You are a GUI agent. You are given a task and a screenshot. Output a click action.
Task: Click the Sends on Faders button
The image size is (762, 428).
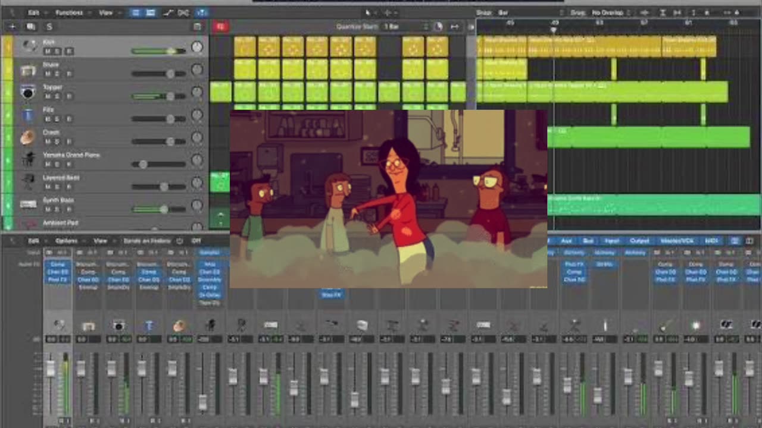pos(146,241)
